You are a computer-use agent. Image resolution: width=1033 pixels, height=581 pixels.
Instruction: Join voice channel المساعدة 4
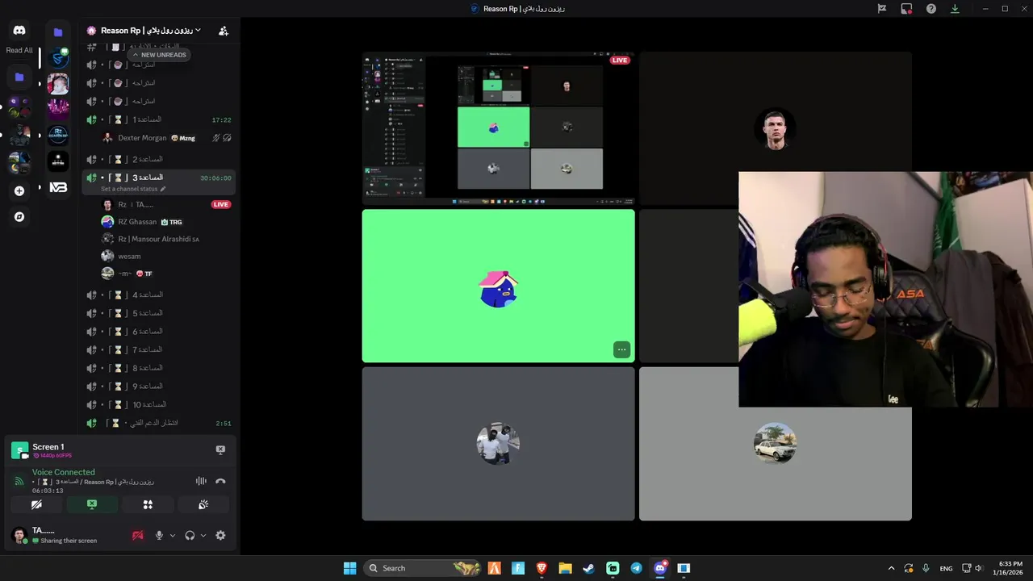coord(159,295)
